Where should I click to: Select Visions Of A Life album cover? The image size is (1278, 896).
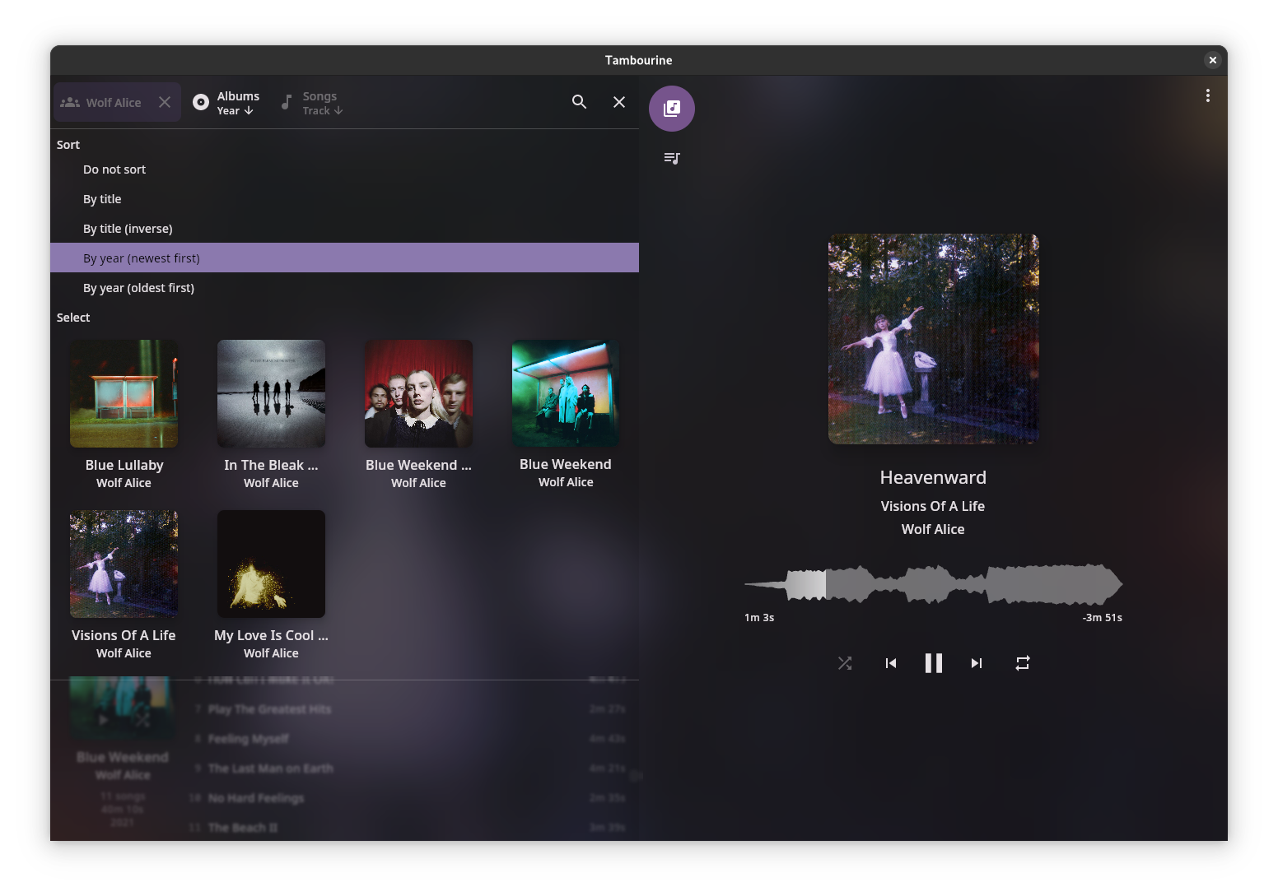(124, 564)
